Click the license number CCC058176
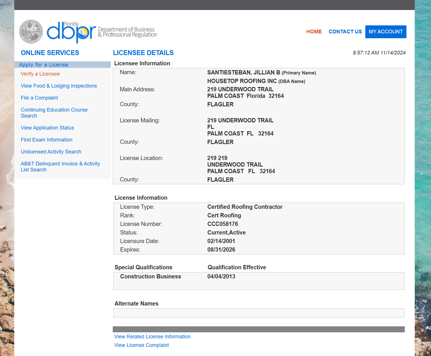The image size is (431, 356). (x=222, y=224)
